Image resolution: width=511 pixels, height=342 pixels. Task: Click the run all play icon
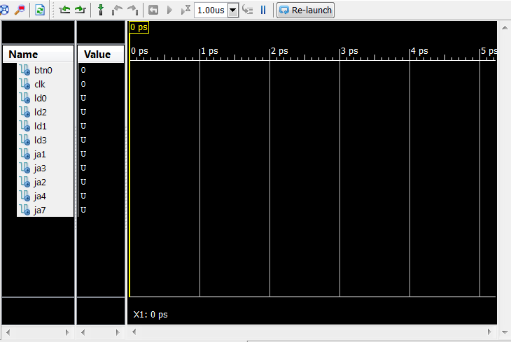169,10
